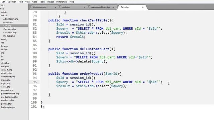Open cart.php in sidebar root
This screenshot has height=120, width=214.
click(x=5, y=66)
